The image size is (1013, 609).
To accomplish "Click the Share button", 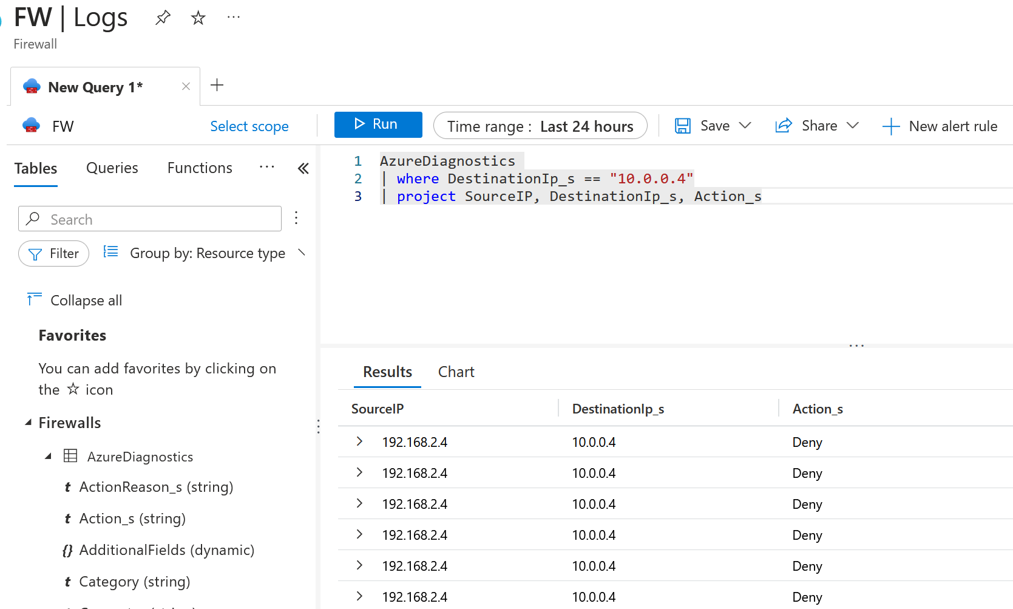I will (807, 126).
